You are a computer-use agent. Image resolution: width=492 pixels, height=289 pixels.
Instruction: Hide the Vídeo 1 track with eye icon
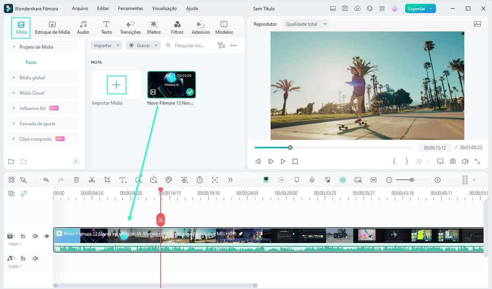[47, 236]
